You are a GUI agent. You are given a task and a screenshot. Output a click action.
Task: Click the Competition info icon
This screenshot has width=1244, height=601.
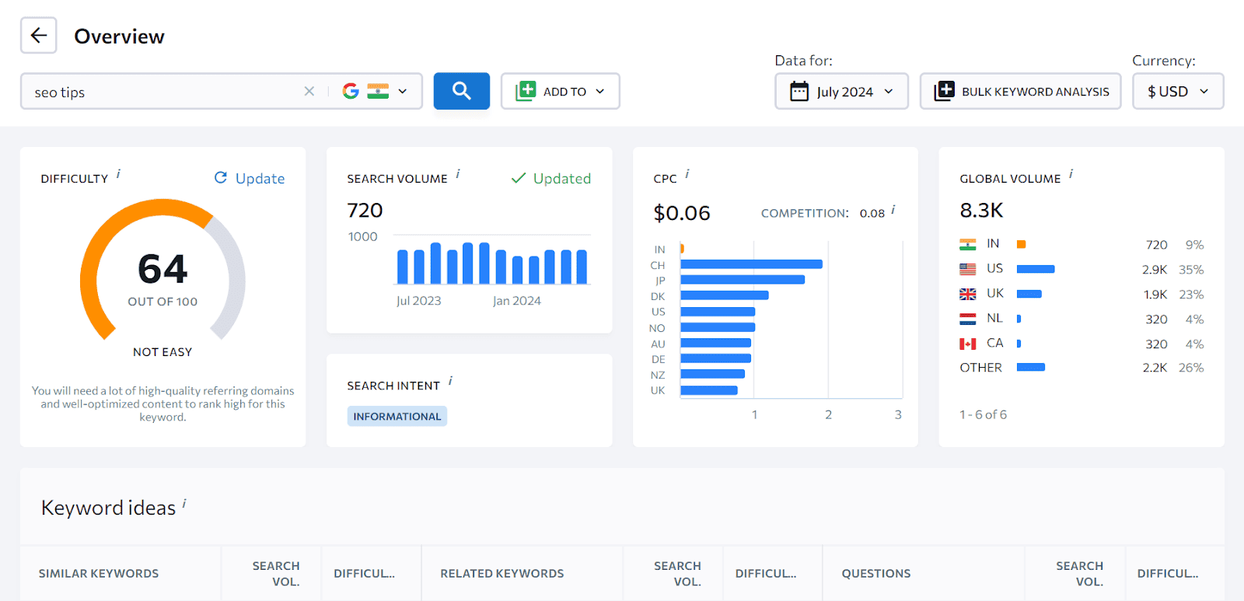(893, 210)
